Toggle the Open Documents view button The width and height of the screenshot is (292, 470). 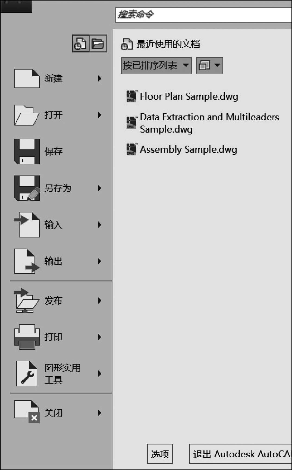pyautogui.click(x=98, y=43)
